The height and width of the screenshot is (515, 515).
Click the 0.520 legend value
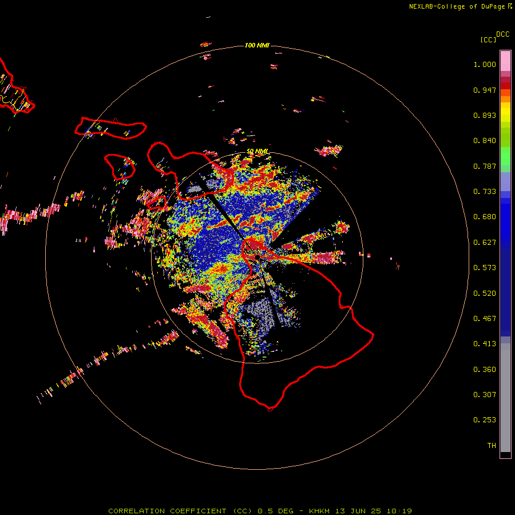pyautogui.click(x=485, y=294)
